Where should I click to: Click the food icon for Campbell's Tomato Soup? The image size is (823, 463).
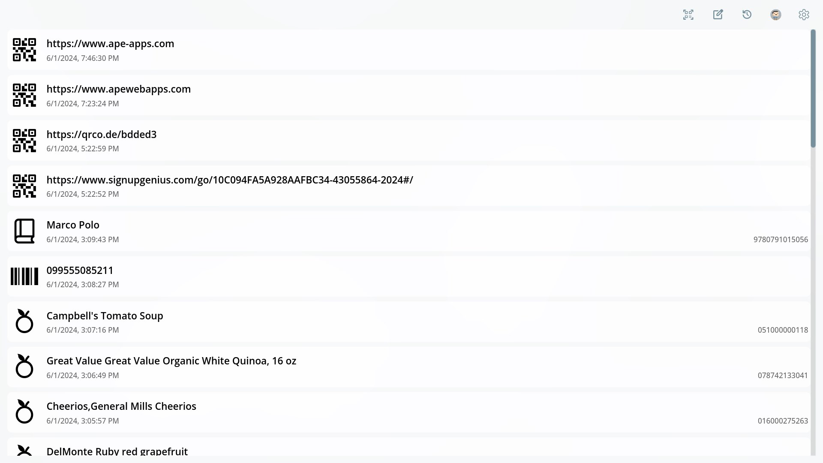click(x=24, y=322)
